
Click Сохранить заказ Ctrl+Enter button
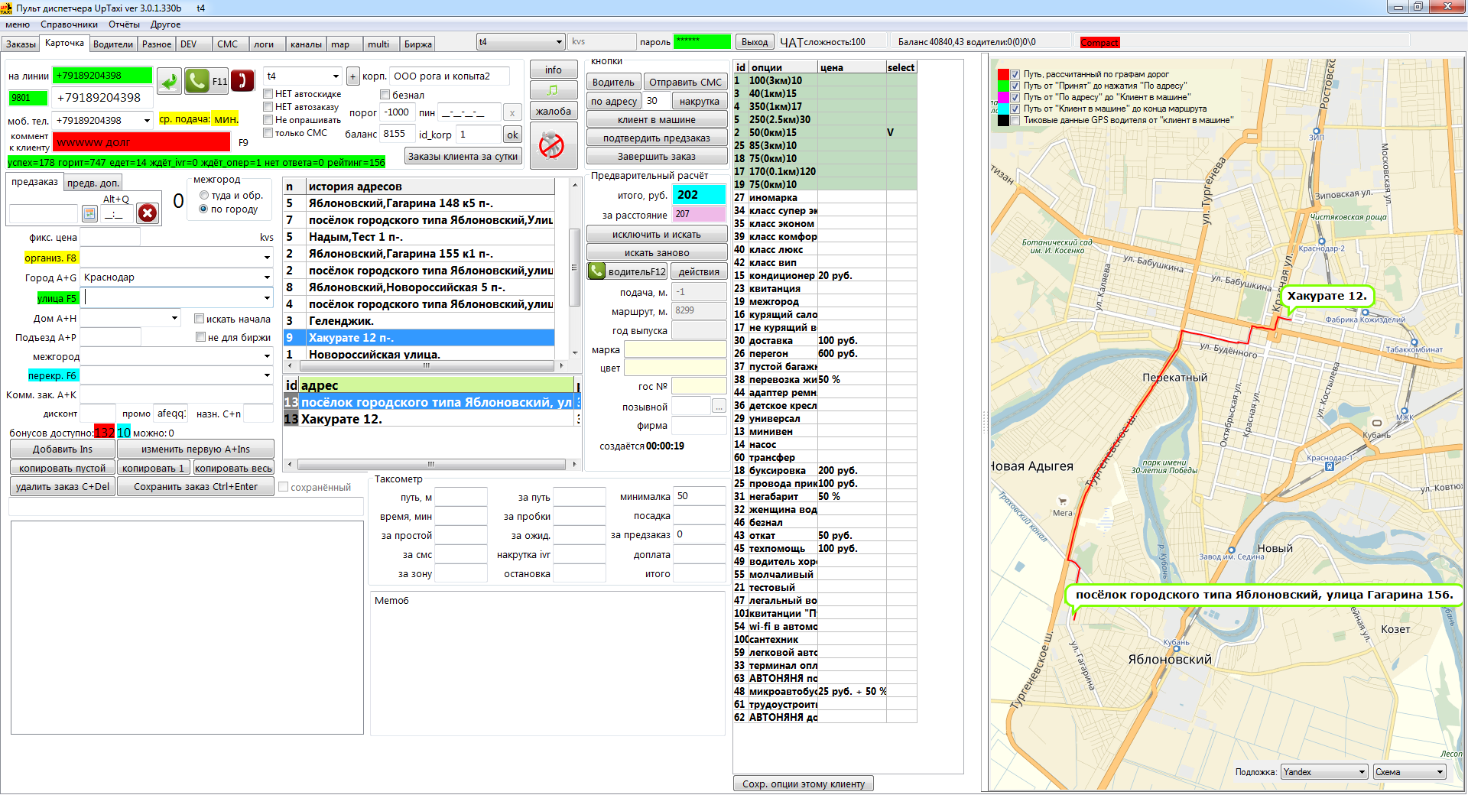pos(196,487)
